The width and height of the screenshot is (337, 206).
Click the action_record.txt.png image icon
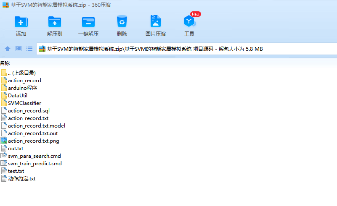[4, 141]
